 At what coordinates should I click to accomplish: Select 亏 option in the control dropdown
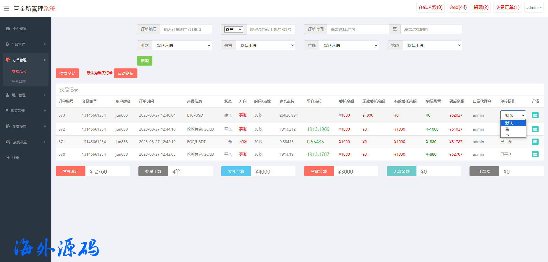click(507, 134)
